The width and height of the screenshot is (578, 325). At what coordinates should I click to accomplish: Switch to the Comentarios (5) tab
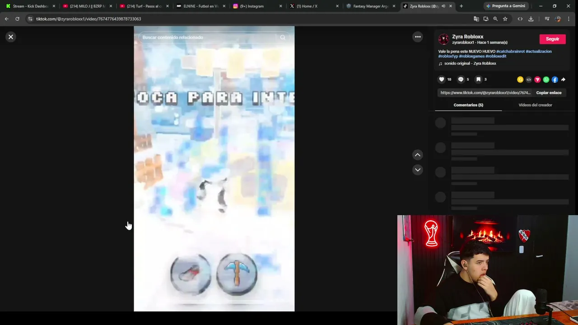click(468, 105)
